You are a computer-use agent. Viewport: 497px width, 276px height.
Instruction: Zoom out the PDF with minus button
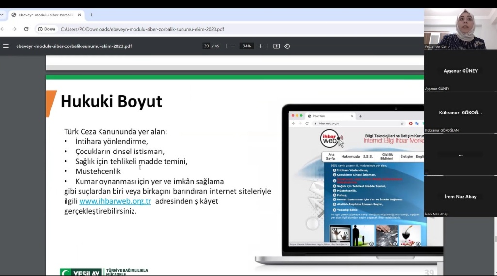click(233, 46)
